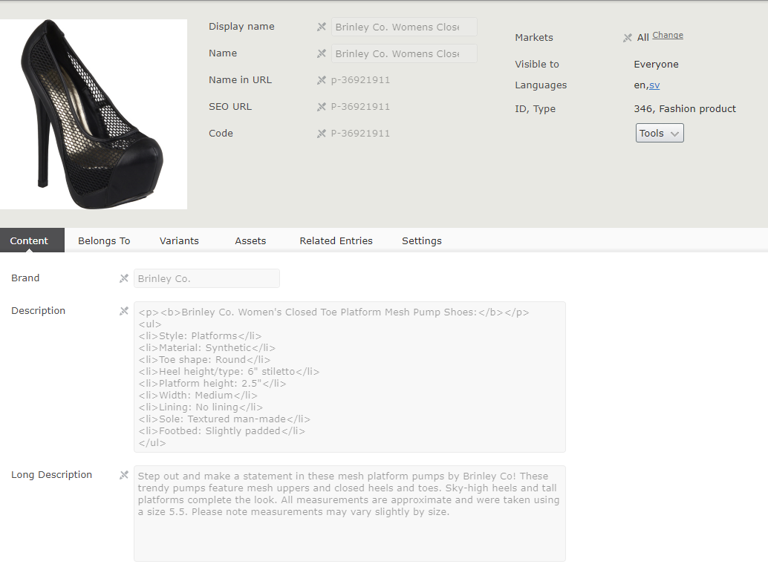
Task: Click the pin icon beside Description
Action: point(124,311)
